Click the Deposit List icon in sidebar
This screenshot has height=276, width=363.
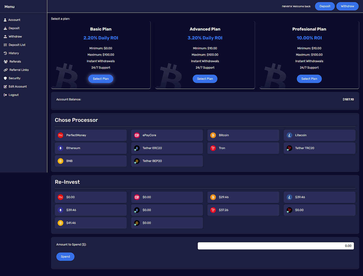pos(5,45)
